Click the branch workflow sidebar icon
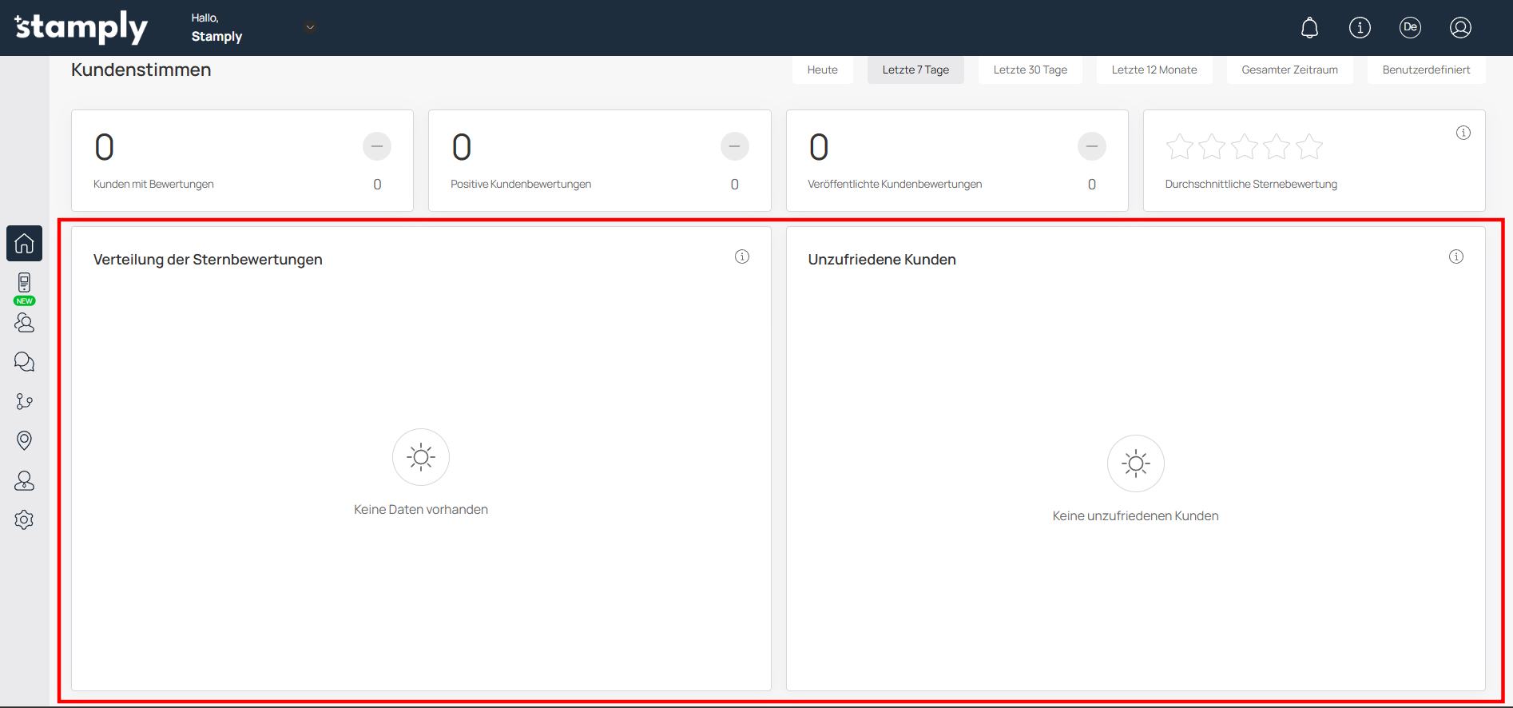Viewport: 1513px width, 708px height. pyautogui.click(x=24, y=401)
